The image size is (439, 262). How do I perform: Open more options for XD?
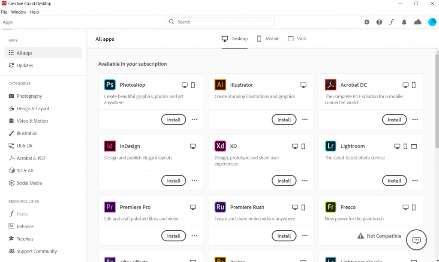coord(305,181)
